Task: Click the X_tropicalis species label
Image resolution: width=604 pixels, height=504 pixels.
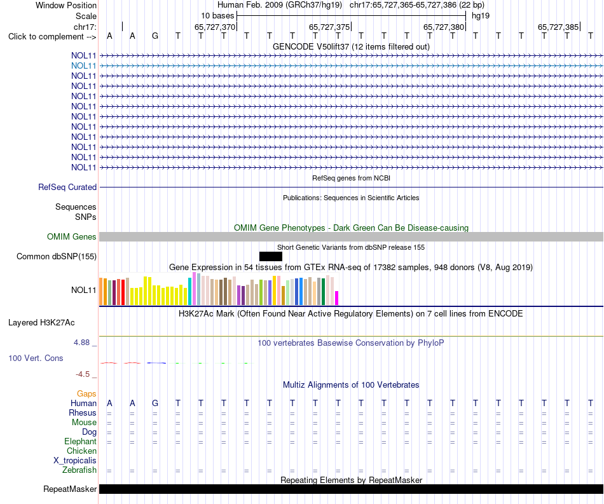Action: tap(75, 461)
